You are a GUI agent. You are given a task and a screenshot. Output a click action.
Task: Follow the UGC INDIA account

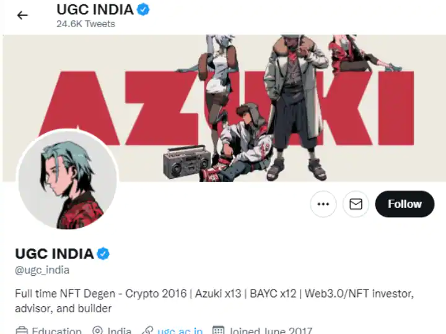click(404, 204)
